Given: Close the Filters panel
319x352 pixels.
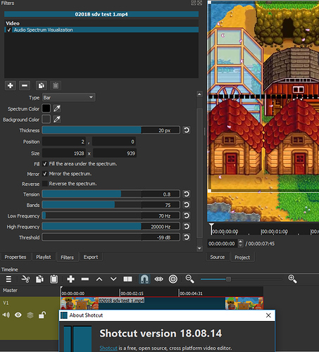Looking at the screenshot, I should tap(200, 3).
